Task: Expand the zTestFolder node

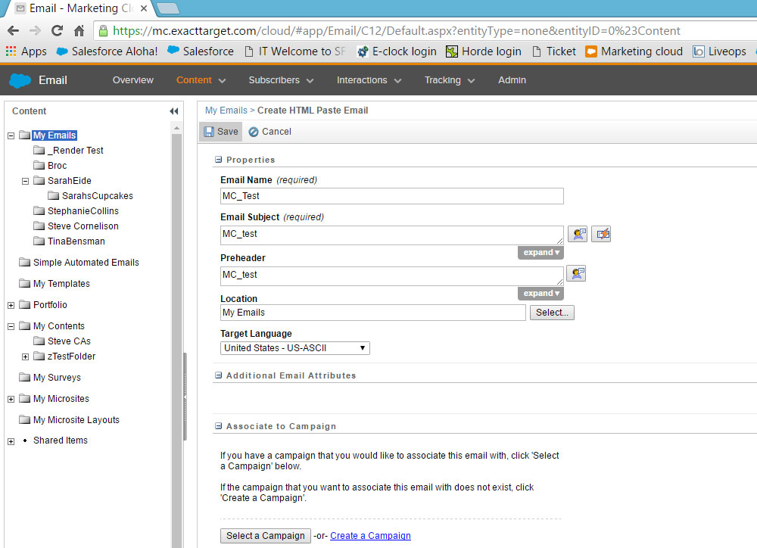Action: (x=26, y=357)
